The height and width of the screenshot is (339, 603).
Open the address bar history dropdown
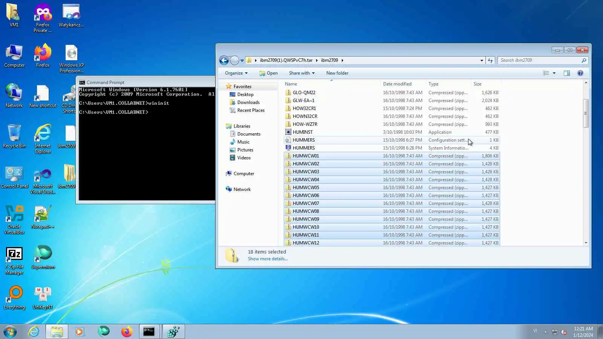pyautogui.click(x=482, y=60)
